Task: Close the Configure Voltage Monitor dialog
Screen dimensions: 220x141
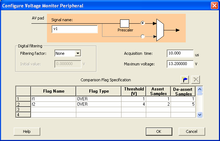Action: tap(214, 6)
